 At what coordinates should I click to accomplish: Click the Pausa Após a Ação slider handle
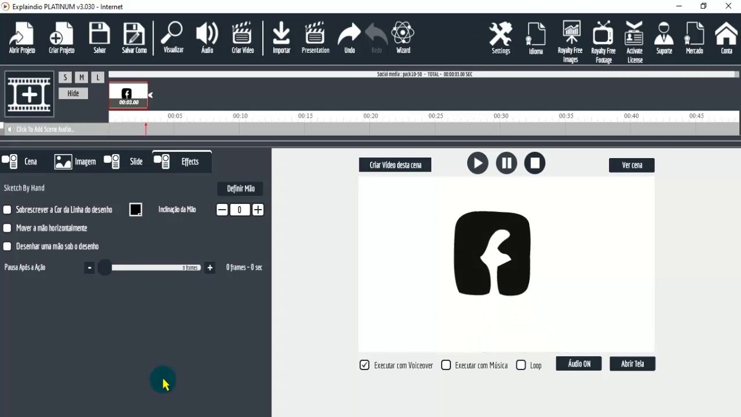click(x=105, y=268)
